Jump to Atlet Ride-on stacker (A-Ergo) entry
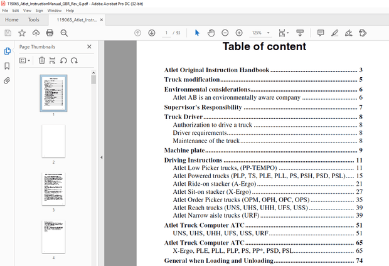389x266 pixels. [x=268, y=184]
